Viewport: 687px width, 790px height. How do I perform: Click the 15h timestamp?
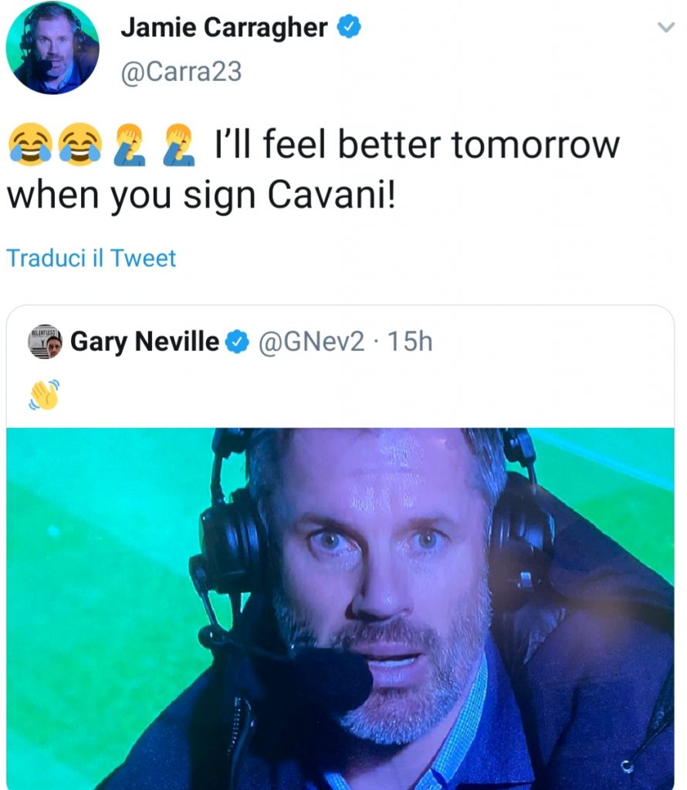tap(409, 341)
